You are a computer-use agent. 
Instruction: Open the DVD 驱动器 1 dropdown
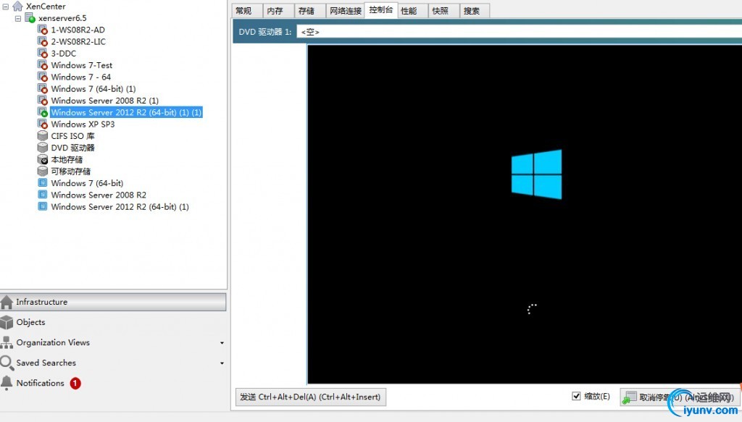tap(519, 32)
